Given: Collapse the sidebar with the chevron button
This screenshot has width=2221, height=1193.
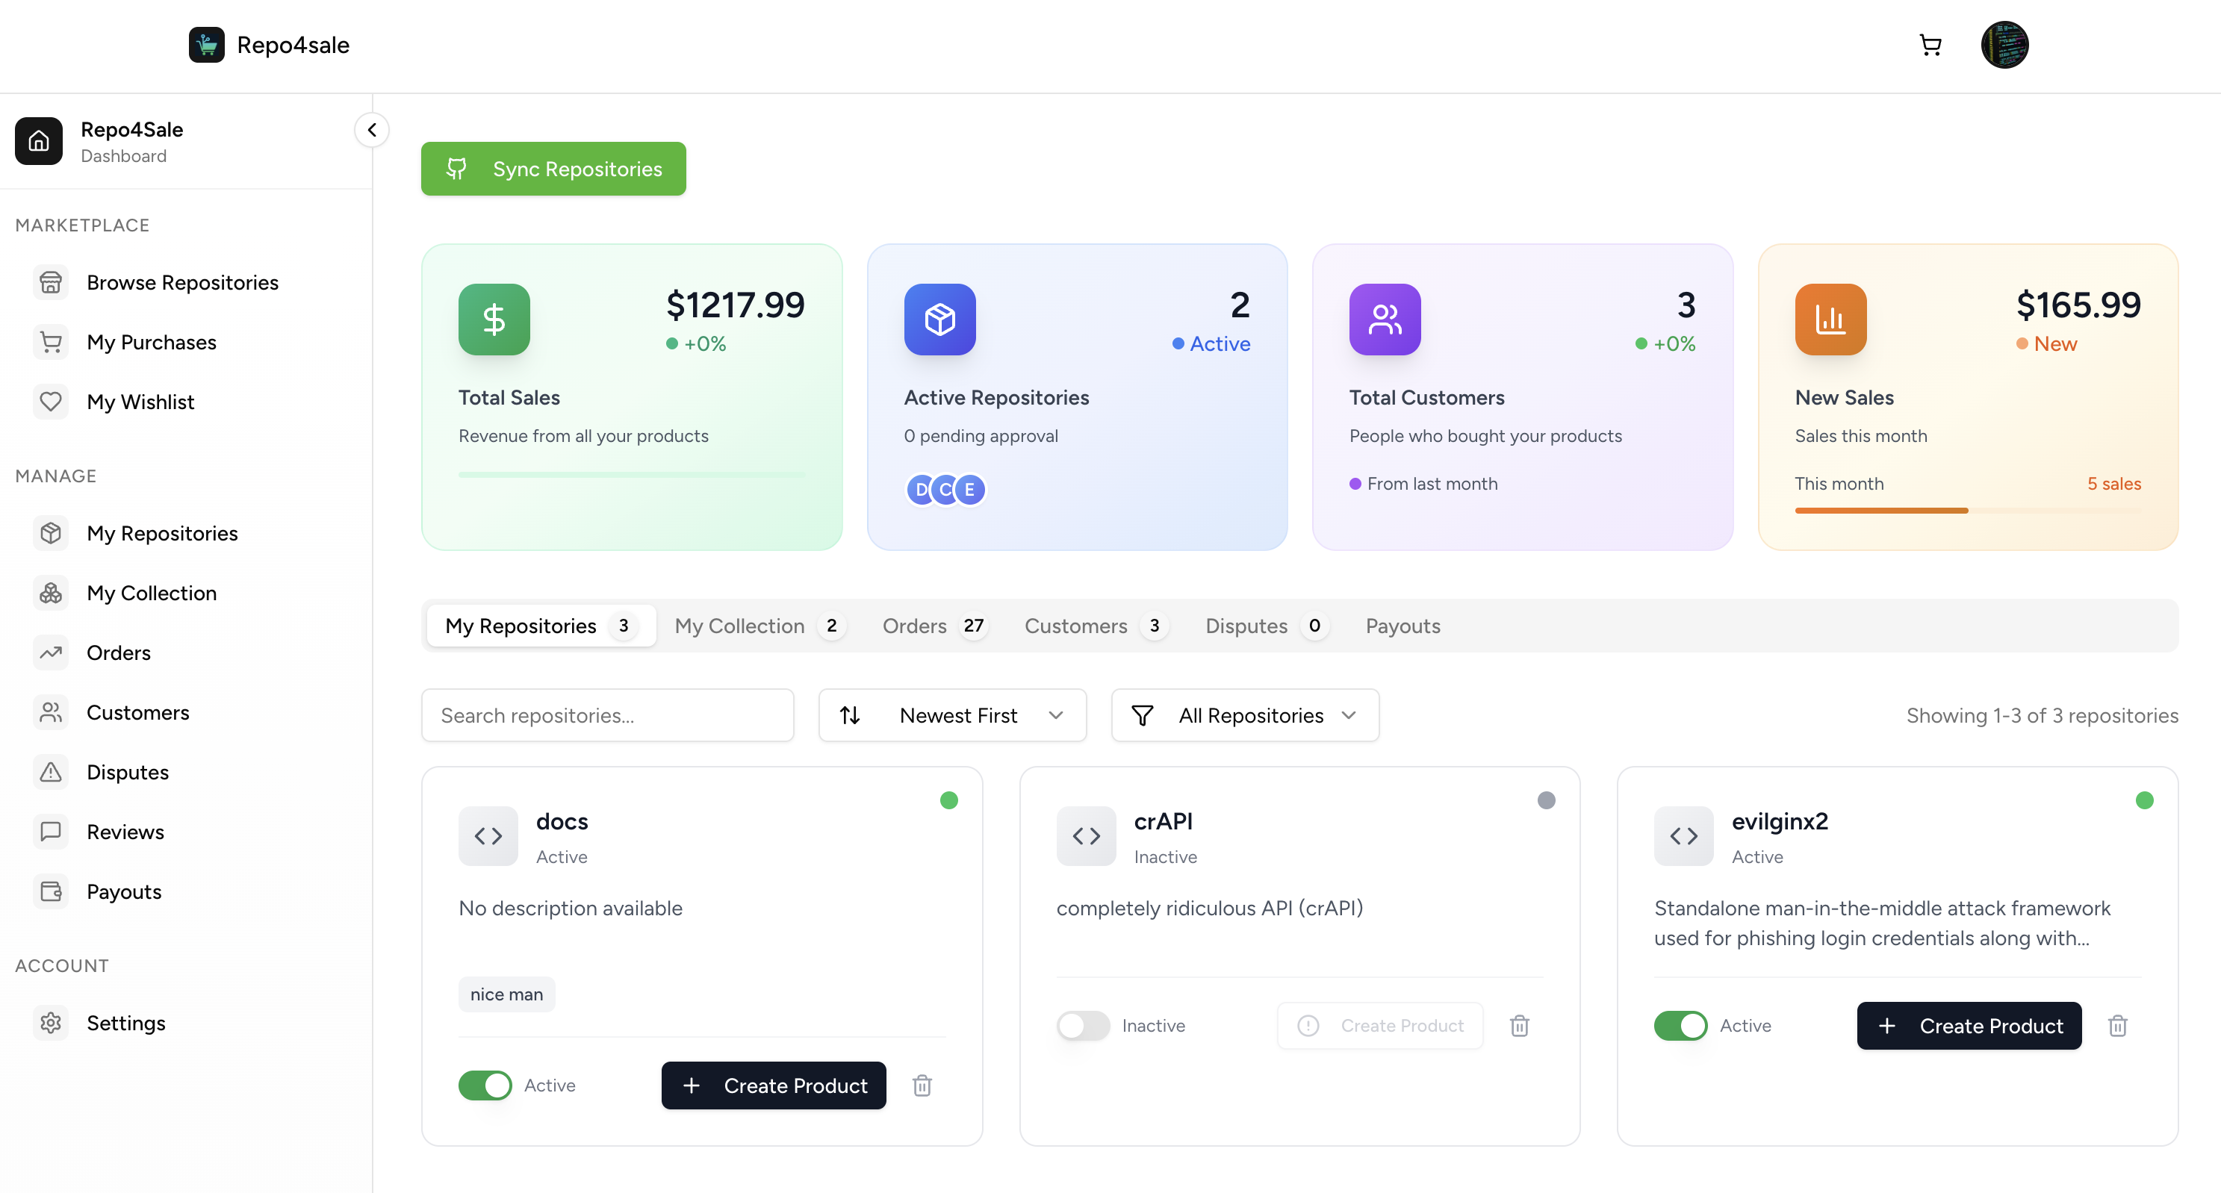Looking at the screenshot, I should (x=372, y=129).
